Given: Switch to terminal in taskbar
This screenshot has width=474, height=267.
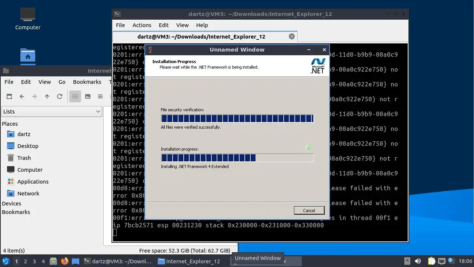Looking at the screenshot, I should 118,261.
